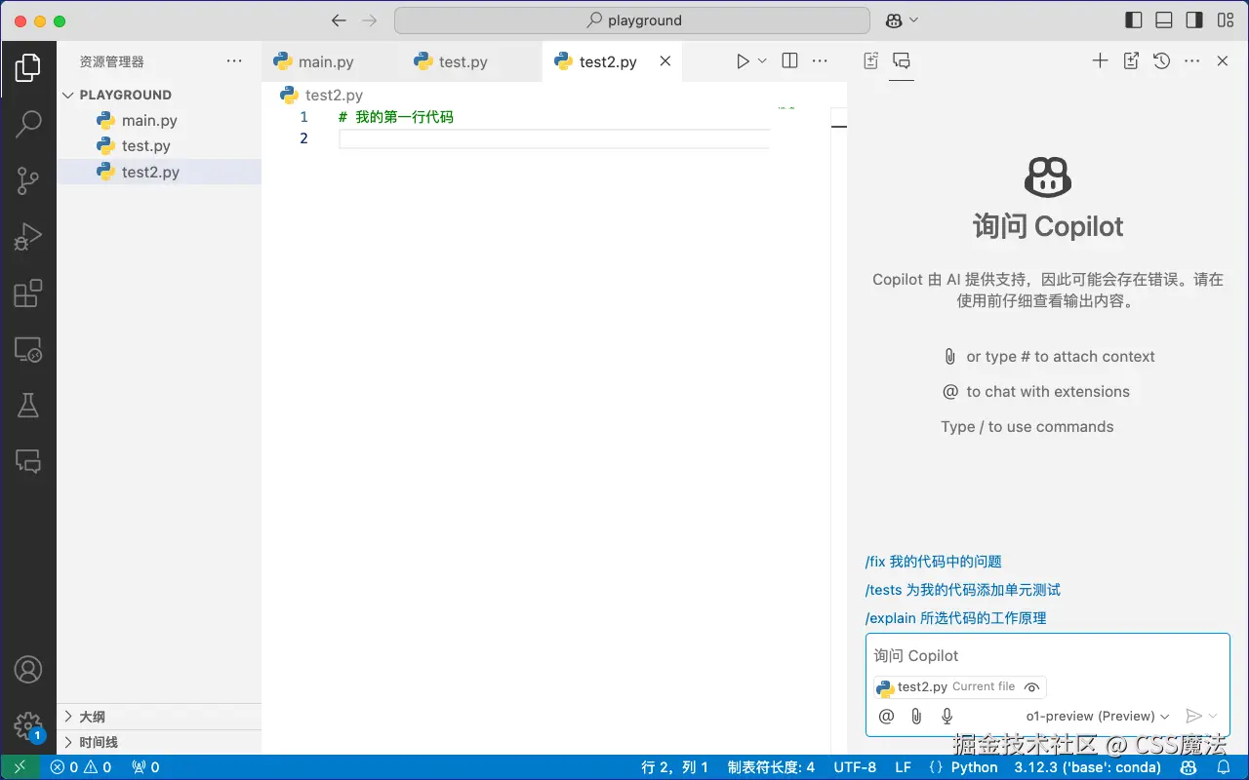Open the Search view in activity bar

click(x=28, y=124)
